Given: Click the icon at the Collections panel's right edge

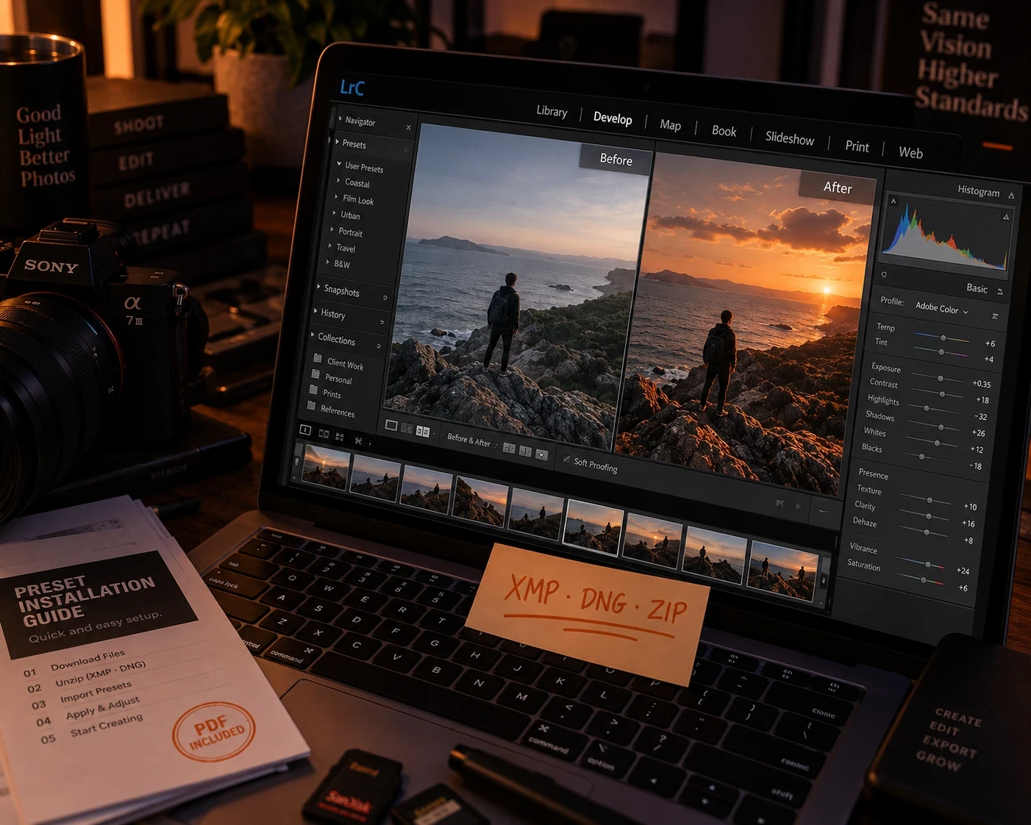Looking at the screenshot, I should coord(379,346).
